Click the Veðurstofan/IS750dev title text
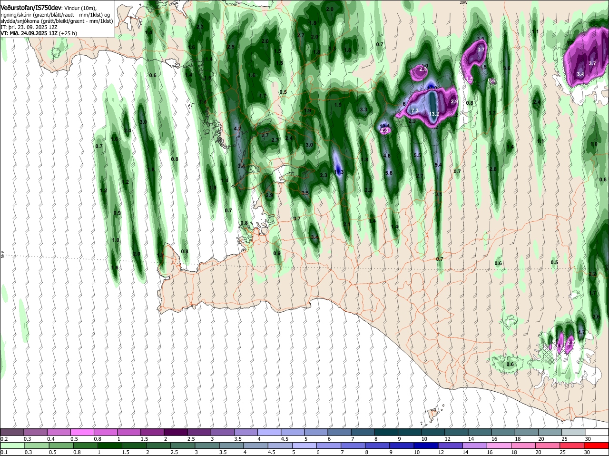 tap(31, 8)
